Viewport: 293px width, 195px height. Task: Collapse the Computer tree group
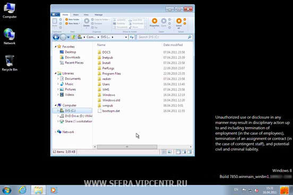click(x=56, y=105)
